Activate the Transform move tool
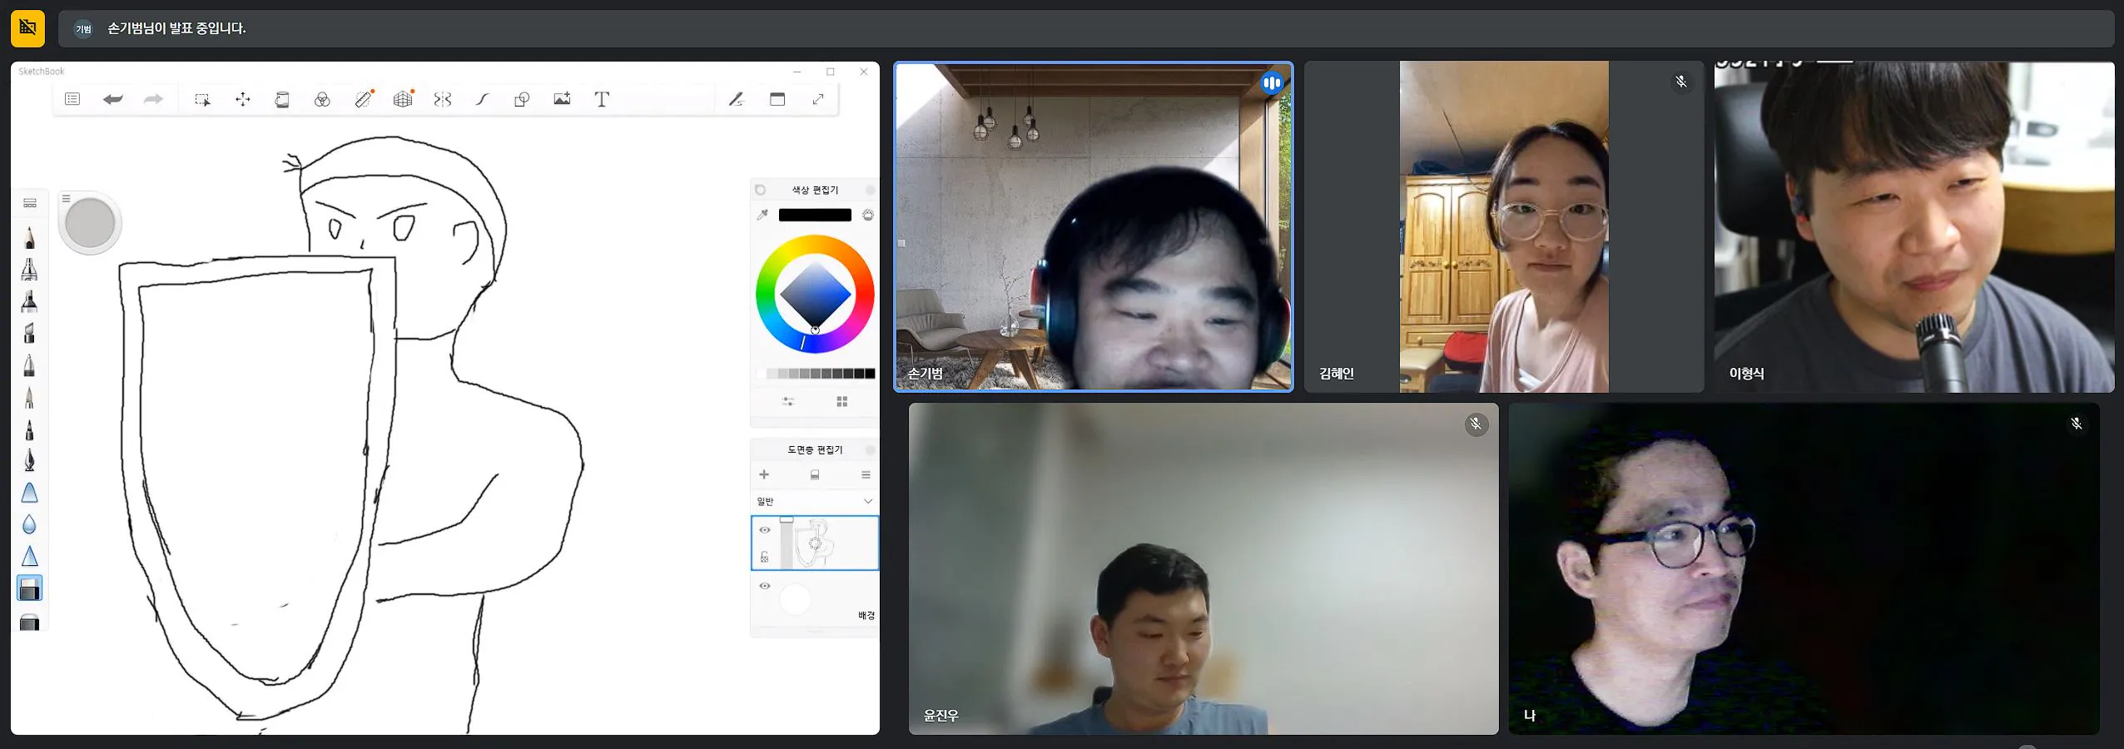This screenshot has width=2124, height=749. coord(242,99)
